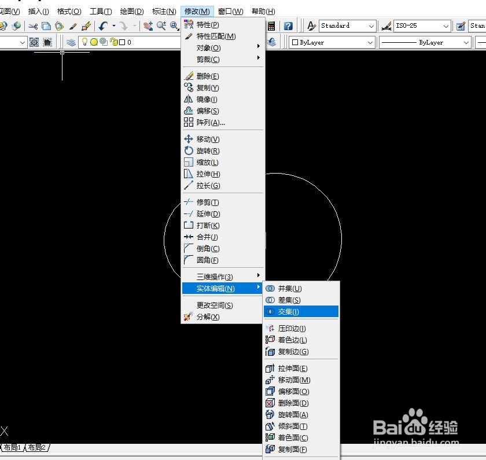Switch to the 布局2 layout tab

pyautogui.click(x=37, y=447)
